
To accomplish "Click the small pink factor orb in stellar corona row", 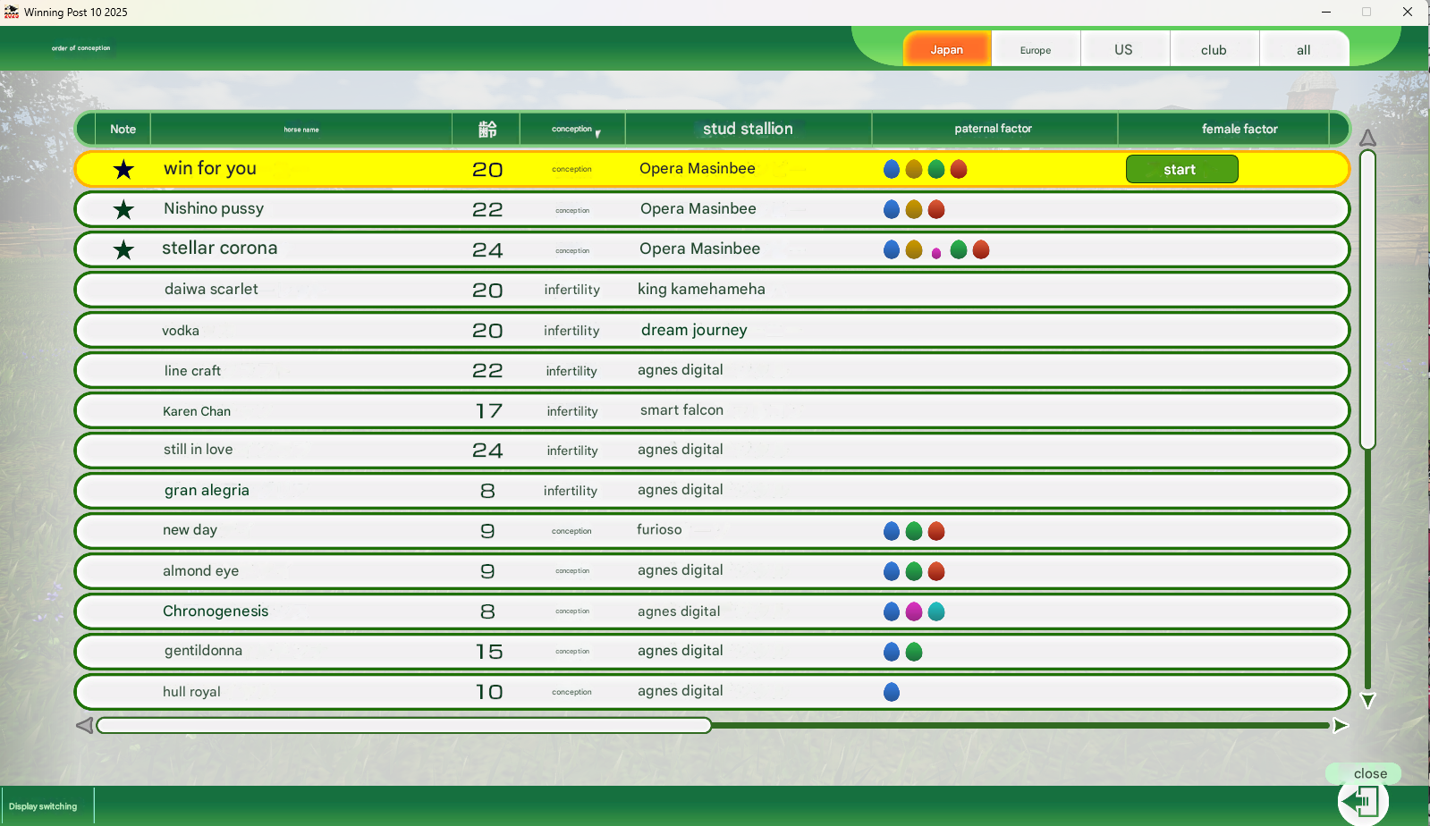I will 936,253.
